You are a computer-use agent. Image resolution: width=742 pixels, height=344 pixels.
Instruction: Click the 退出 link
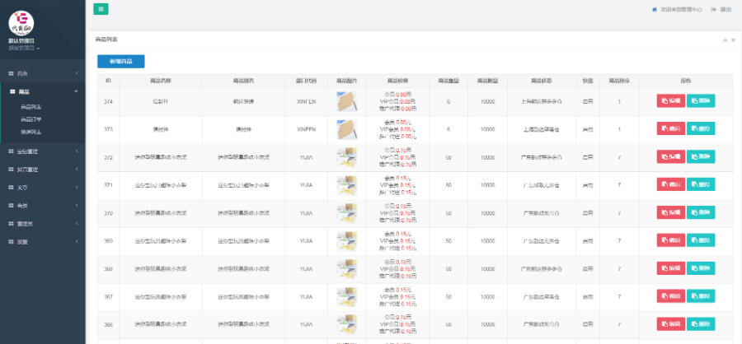(x=725, y=9)
